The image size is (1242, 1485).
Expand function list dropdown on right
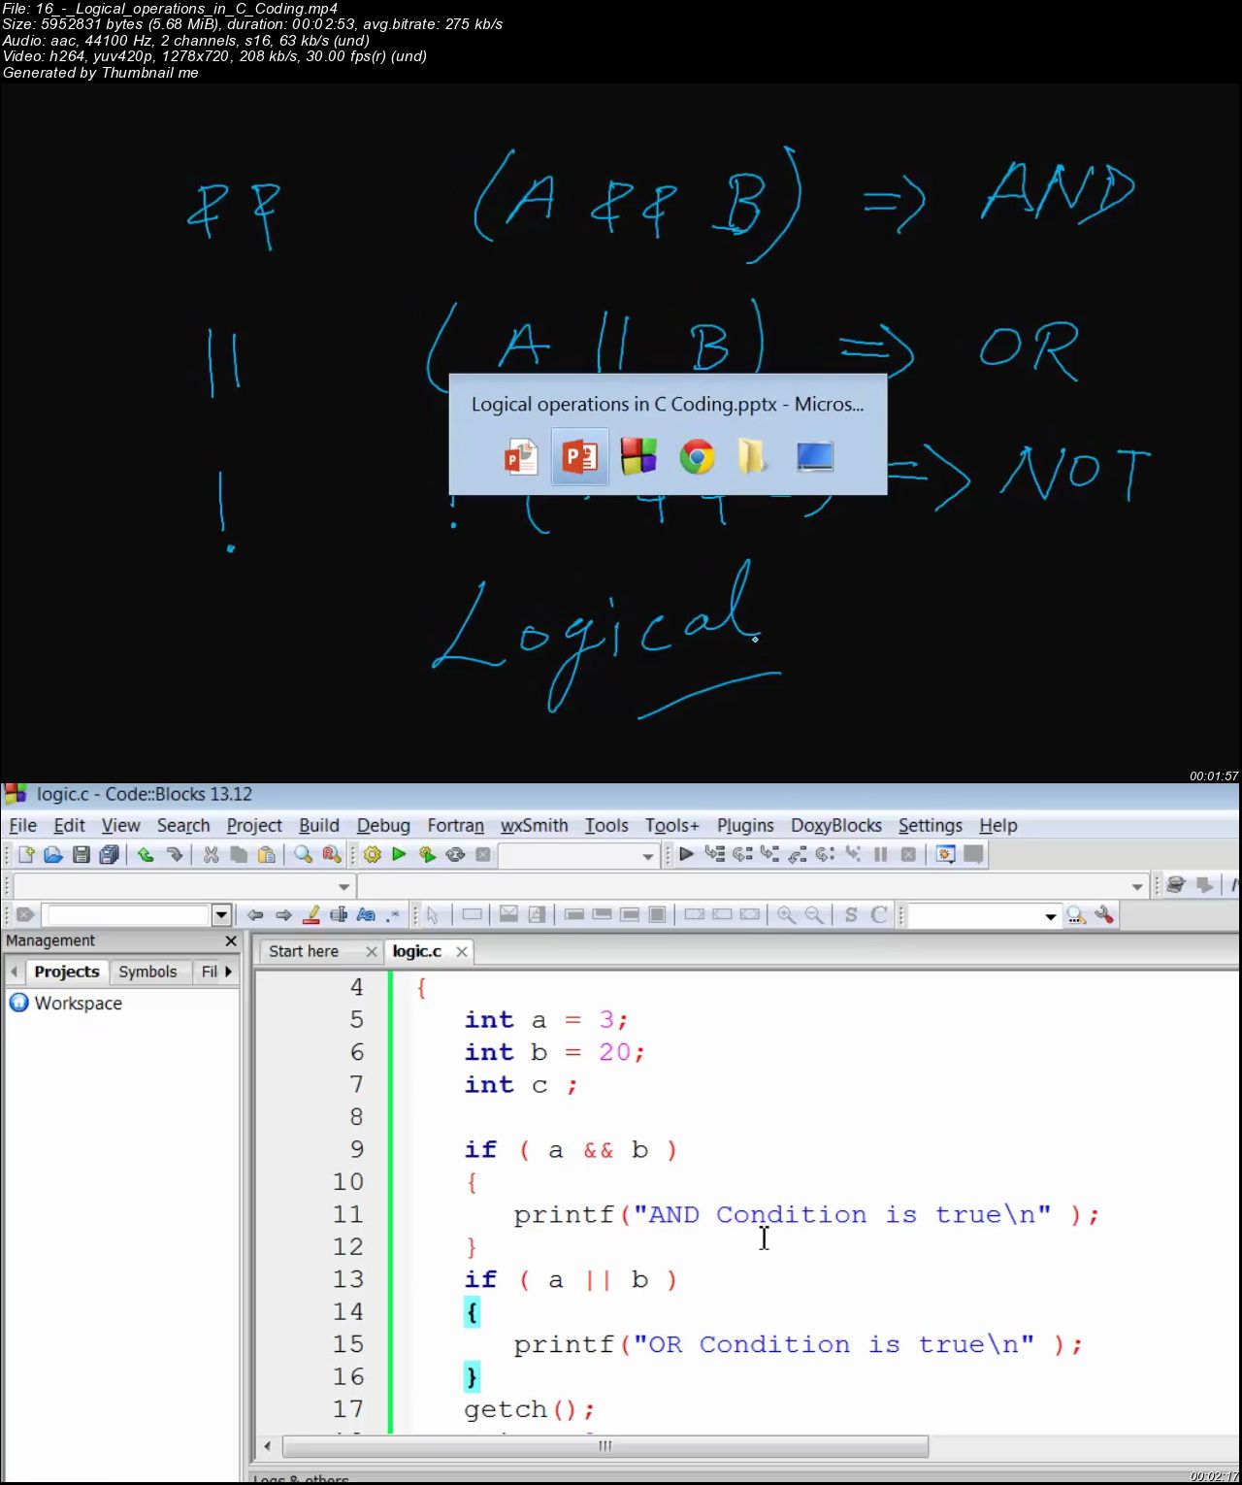coord(1137,886)
